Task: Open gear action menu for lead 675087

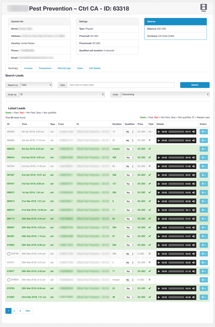Action: click(x=203, y=297)
